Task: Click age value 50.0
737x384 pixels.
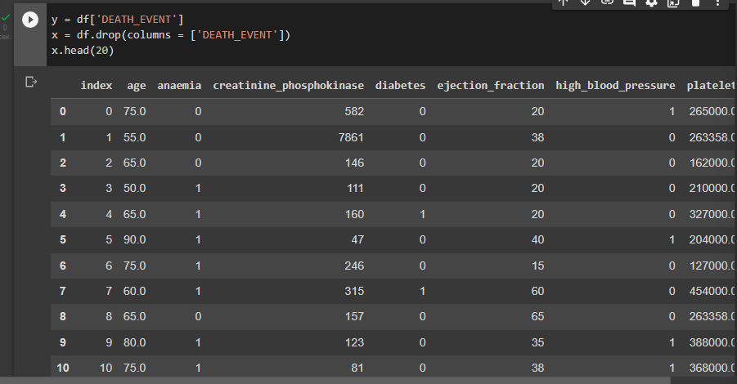Action: tap(134, 188)
